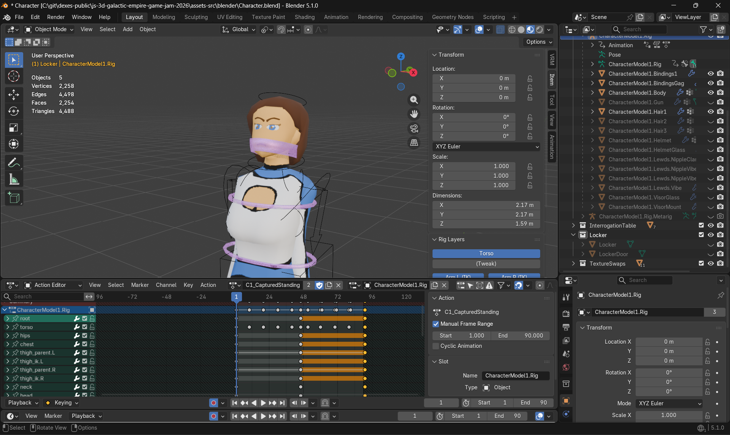Screen dimensions: 730x435
Task: Enable snapping with the magnet icon
Action: 281,29
